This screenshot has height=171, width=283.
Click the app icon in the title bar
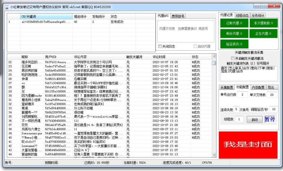(7, 7)
